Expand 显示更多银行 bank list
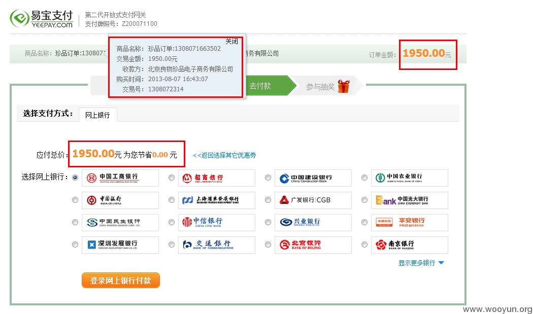This screenshot has height=314, width=533. [421, 263]
